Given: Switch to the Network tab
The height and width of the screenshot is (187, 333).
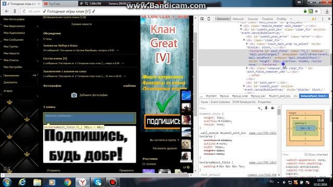Looking at the screenshot, I should [238, 19].
